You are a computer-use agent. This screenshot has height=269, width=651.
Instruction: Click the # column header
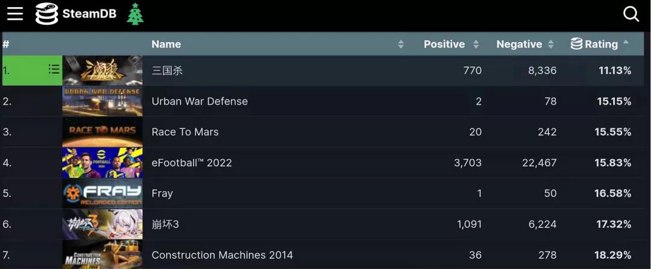[x=6, y=44]
